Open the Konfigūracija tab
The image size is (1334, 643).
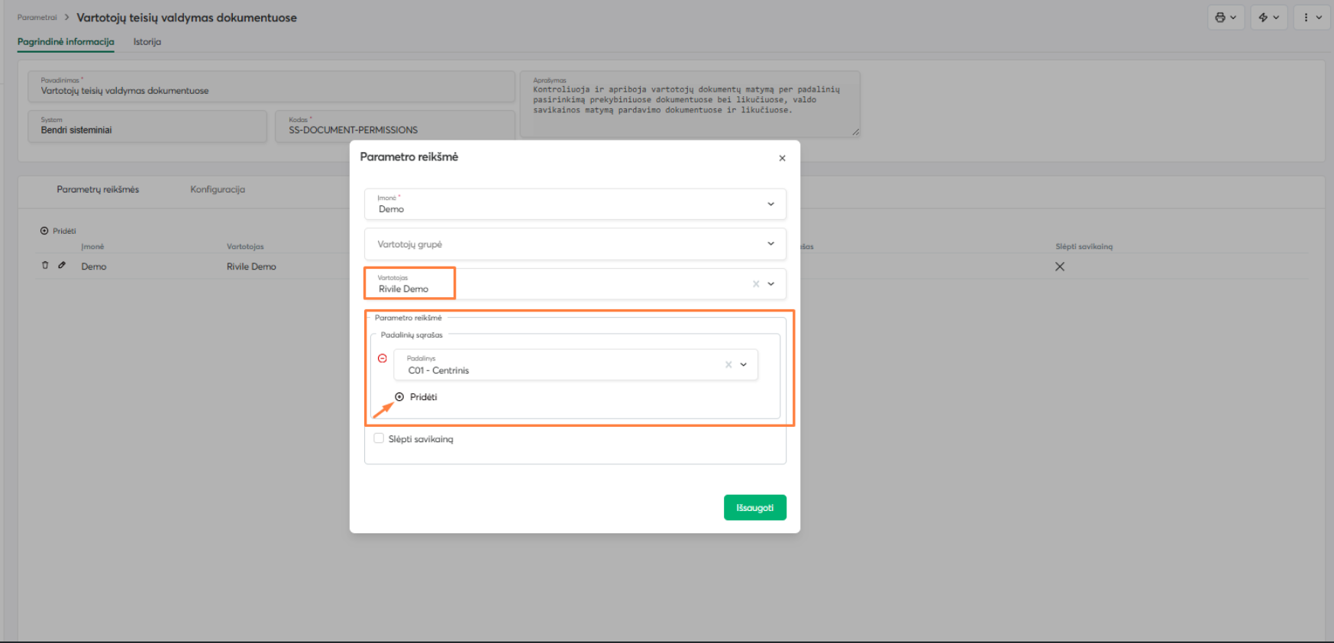point(218,189)
